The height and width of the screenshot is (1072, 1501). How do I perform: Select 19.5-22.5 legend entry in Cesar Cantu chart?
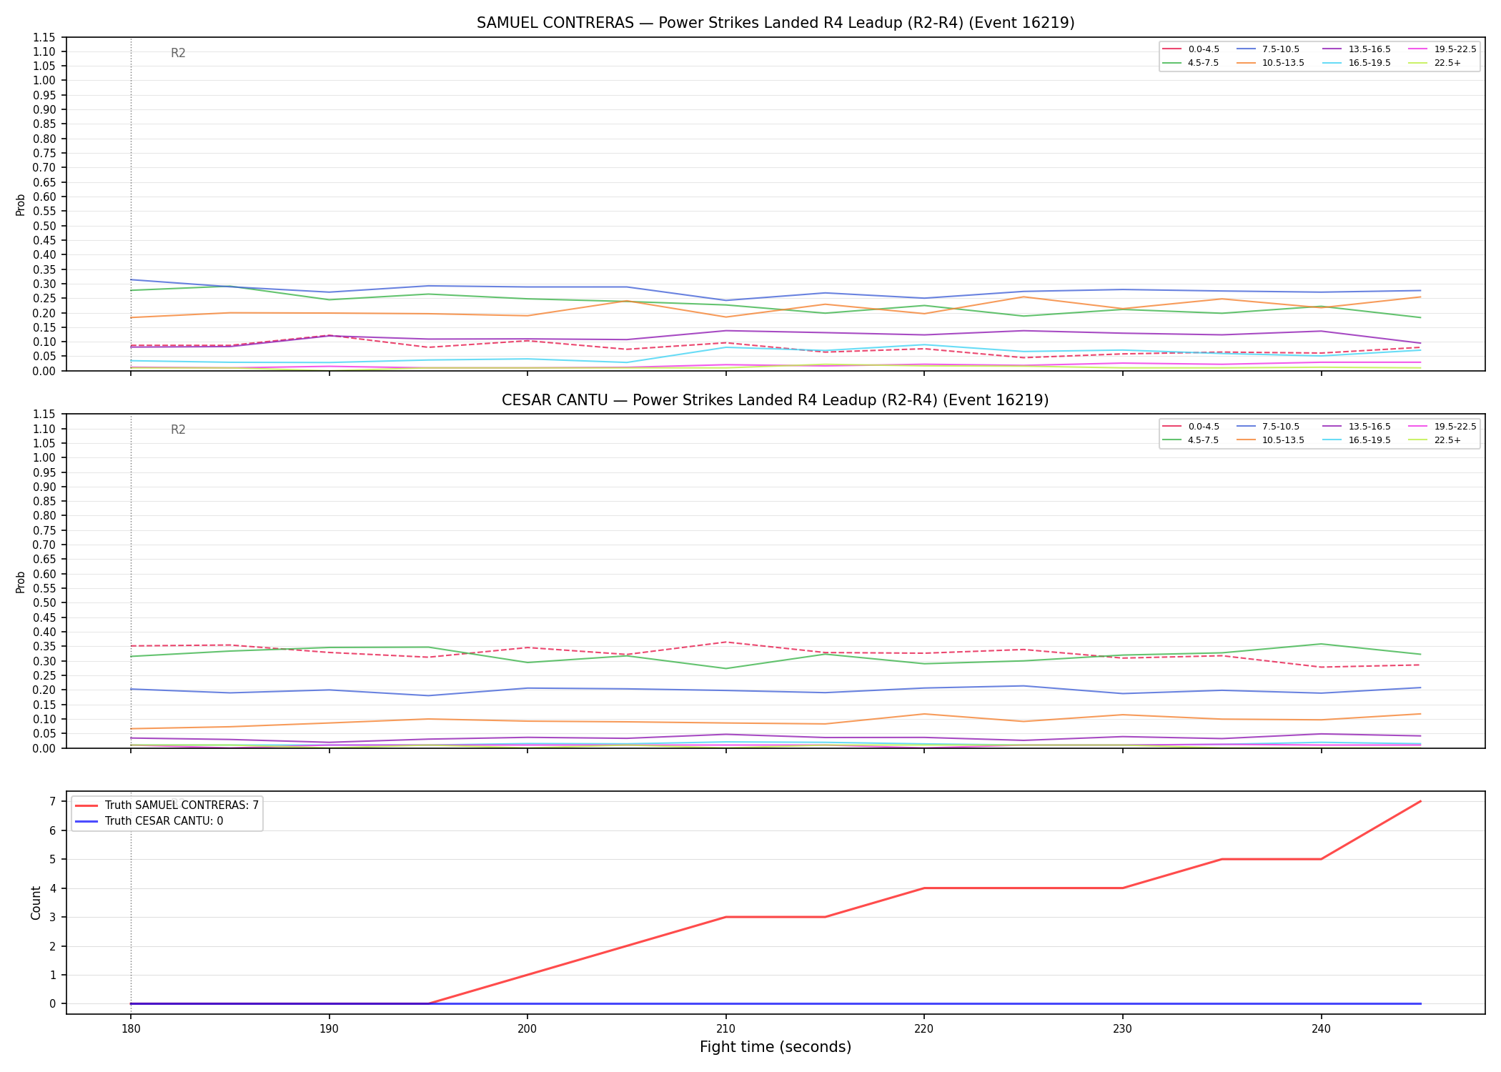1443,427
